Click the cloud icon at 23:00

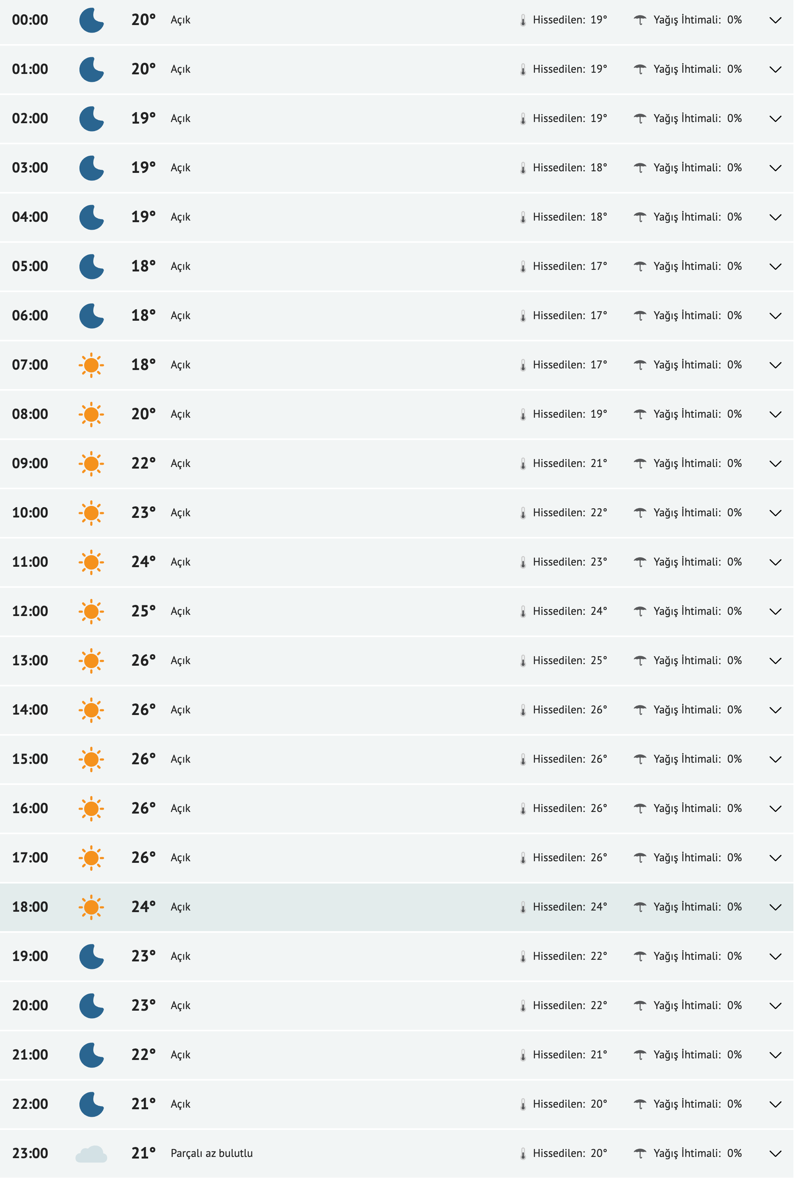[91, 1153]
